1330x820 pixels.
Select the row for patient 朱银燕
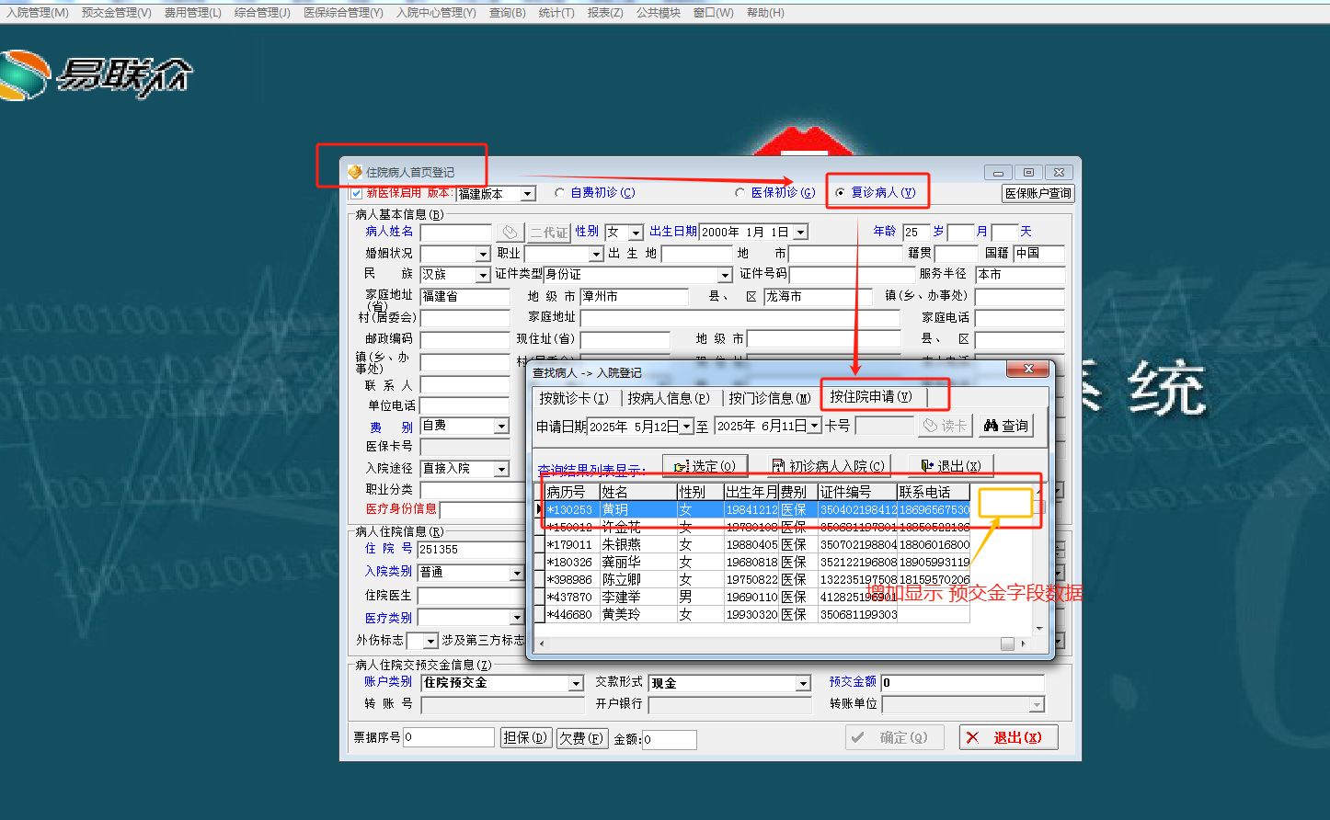click(x=757, y=544)
